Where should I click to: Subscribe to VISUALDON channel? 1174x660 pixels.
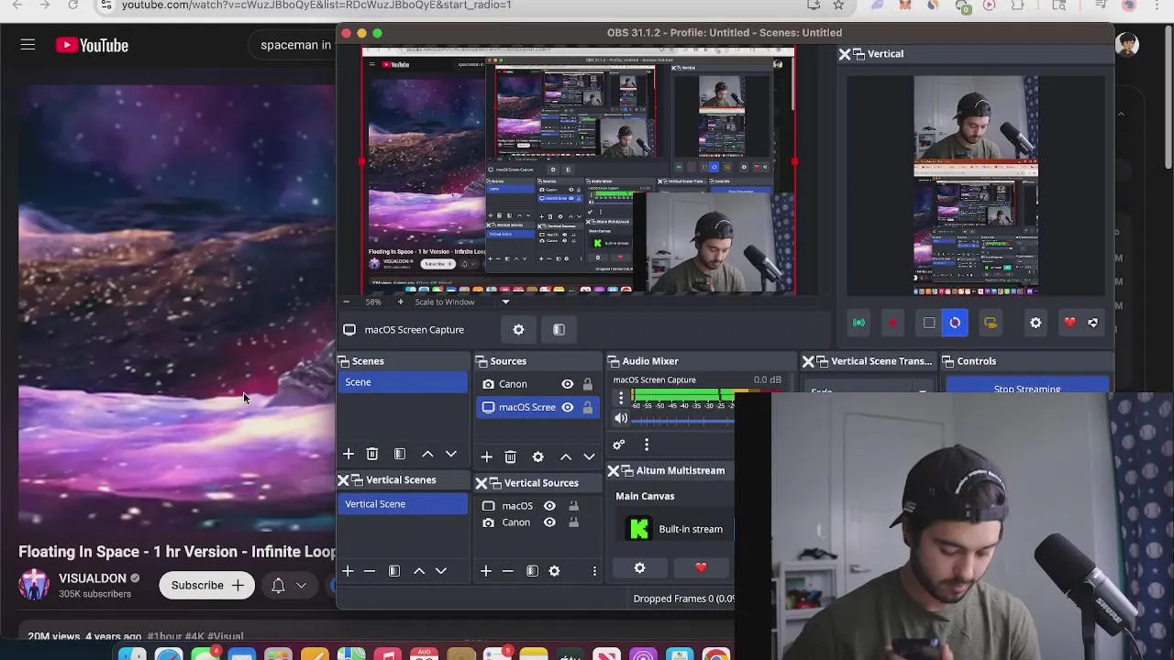(x=206, y=585)
